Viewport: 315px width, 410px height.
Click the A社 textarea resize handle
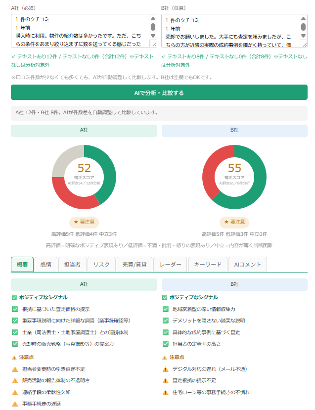[154, 44]
